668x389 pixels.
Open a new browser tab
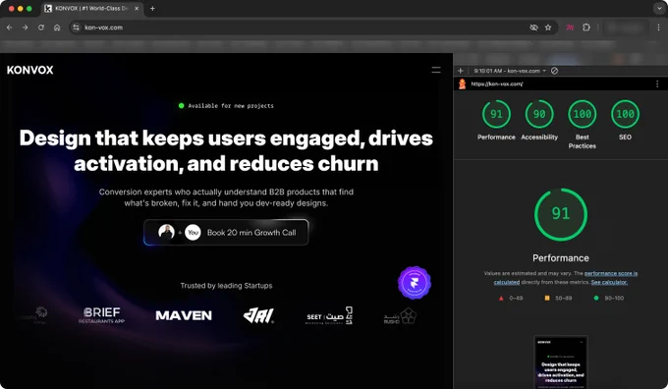click(152, 8)
